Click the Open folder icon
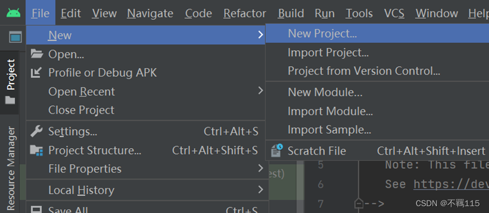The width and height of the screenshot is (489, 213). [37, 54]
